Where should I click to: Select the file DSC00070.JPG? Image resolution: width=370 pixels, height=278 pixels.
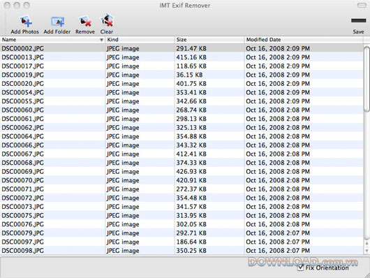pyautogui.click(x=182, y=180)
